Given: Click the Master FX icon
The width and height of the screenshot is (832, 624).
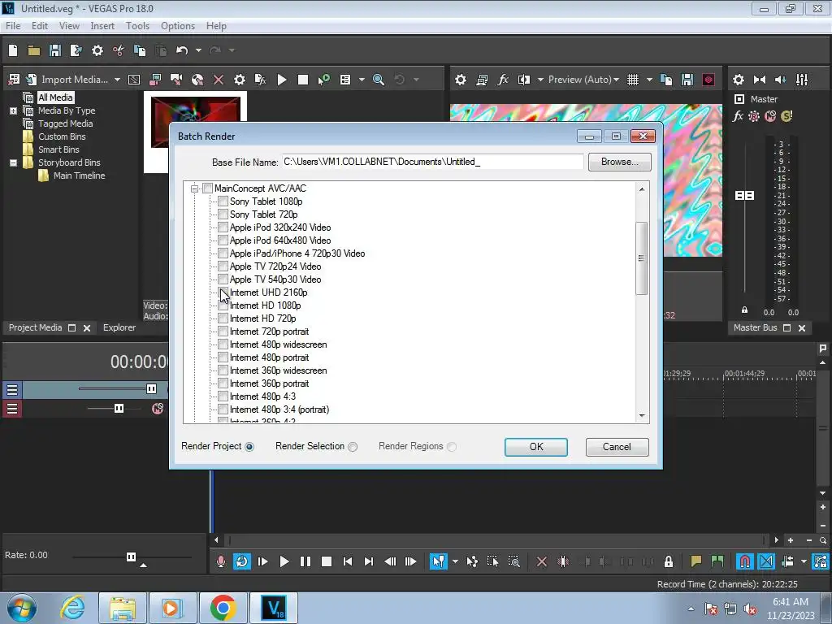Looking at the screenshot, I should pyautogui.click(x=738, y=116).
